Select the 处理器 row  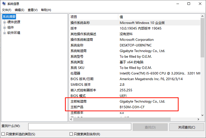pos(135,73)
